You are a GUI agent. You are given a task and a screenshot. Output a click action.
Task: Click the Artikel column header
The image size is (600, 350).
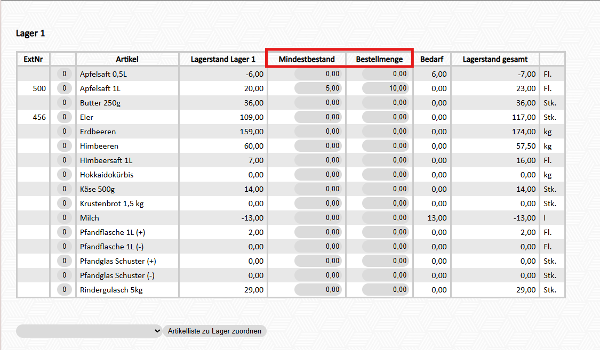127,59
